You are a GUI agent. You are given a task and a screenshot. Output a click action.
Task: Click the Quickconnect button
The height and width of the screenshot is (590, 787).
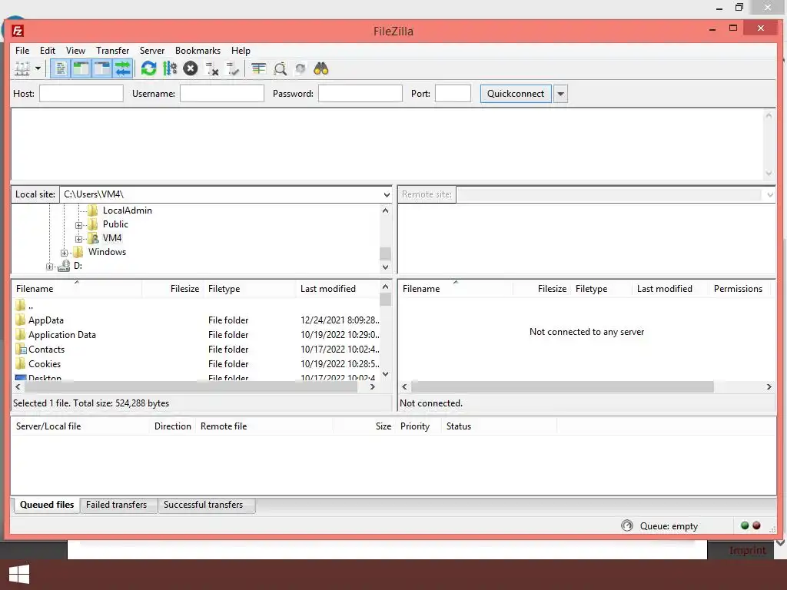pos(516,93)
